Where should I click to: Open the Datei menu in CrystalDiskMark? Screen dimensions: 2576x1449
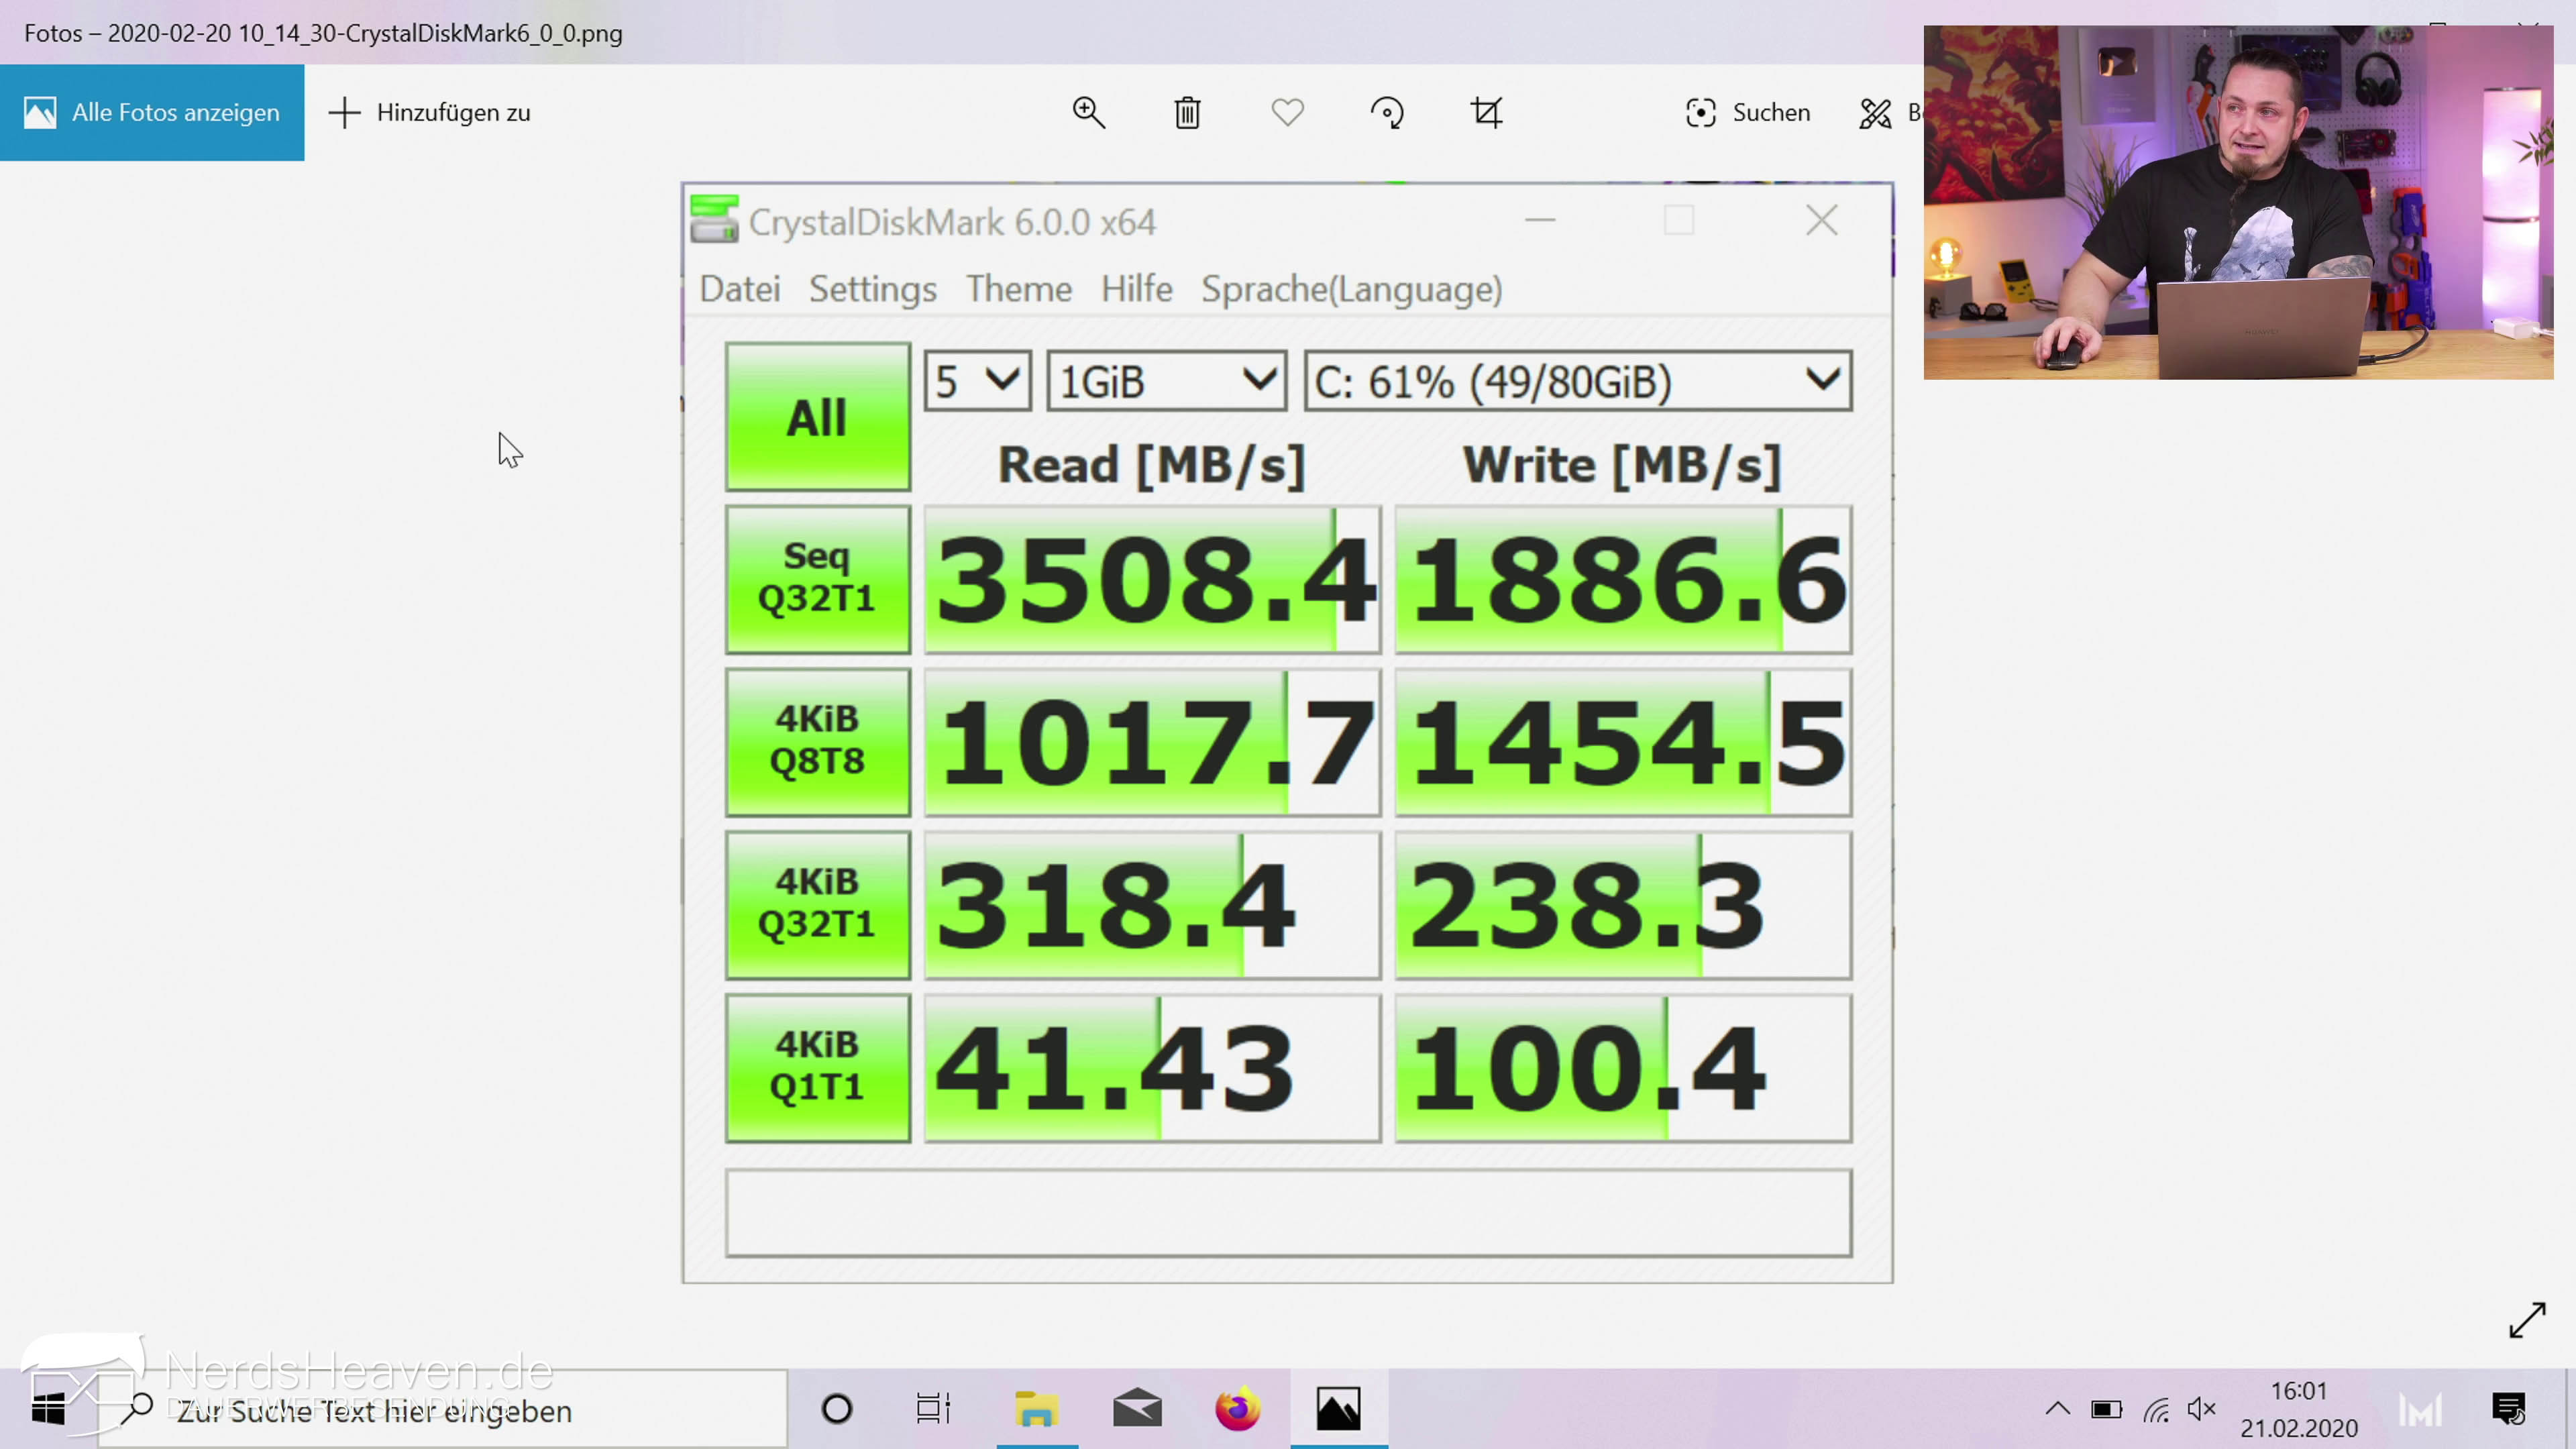tap(739, 289)
